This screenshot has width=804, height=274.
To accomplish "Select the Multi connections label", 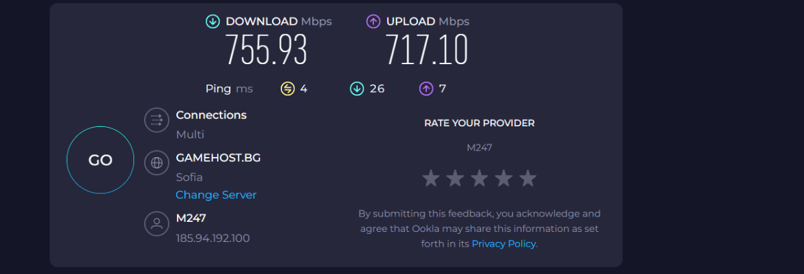I will [x=190, y=134].
